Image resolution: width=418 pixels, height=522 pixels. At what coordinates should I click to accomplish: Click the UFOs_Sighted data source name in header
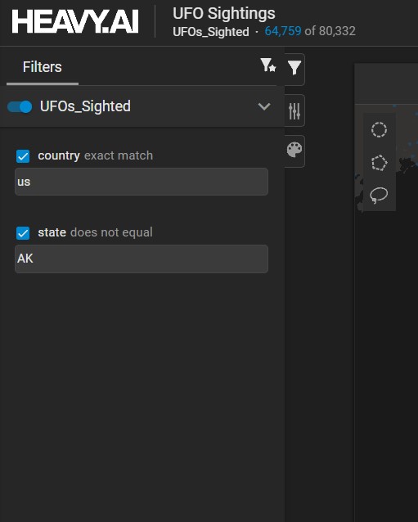pos(211,32)
